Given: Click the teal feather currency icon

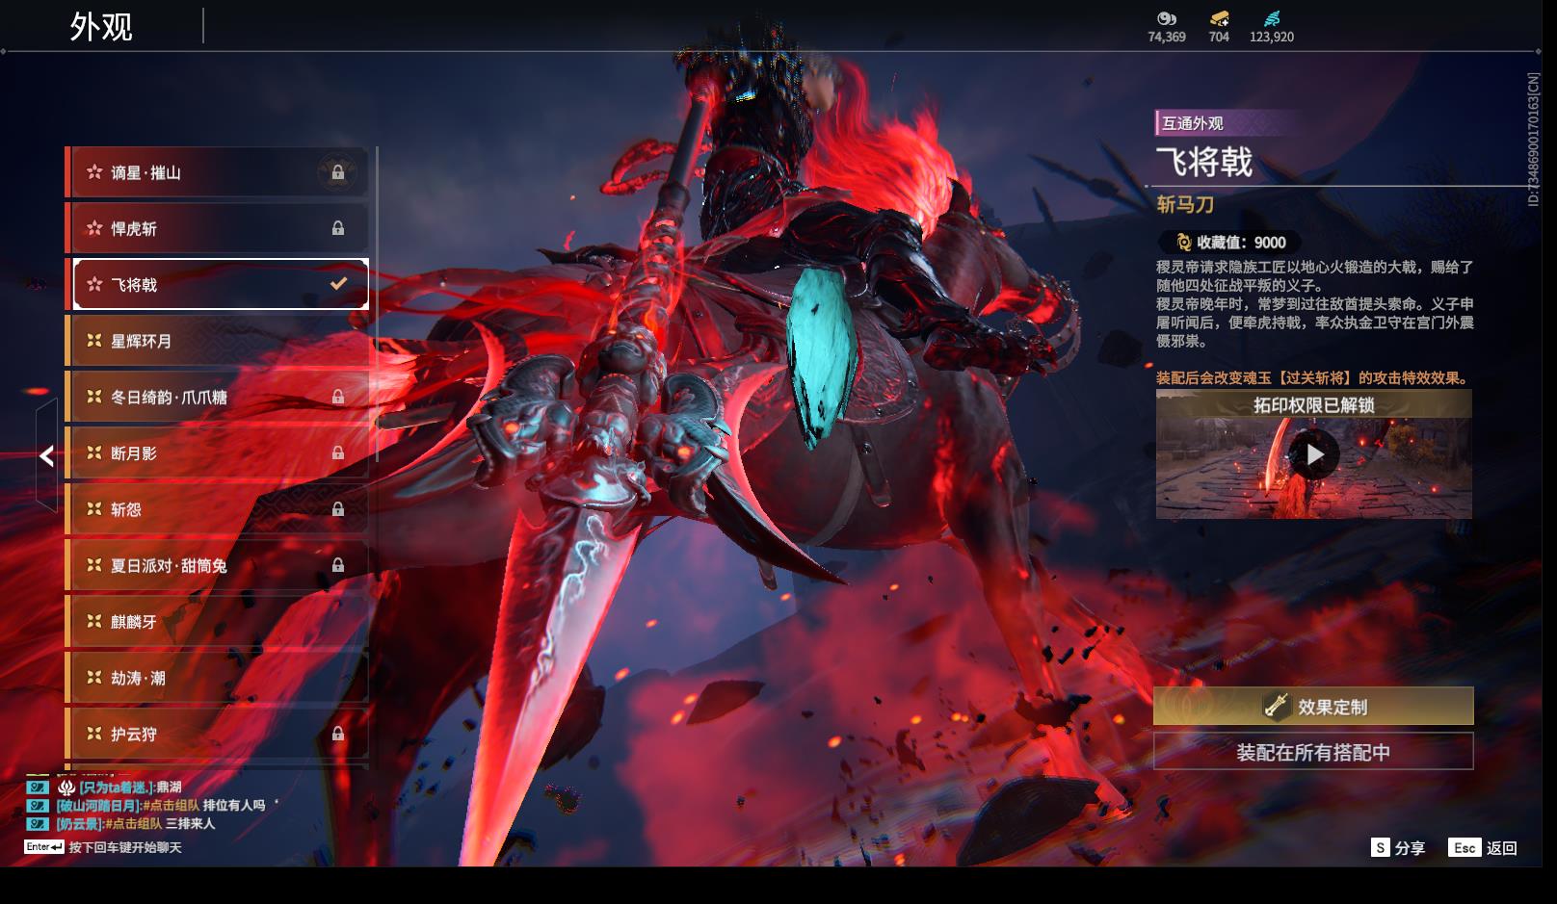Looking at the screenshot, I should 1271,18.
